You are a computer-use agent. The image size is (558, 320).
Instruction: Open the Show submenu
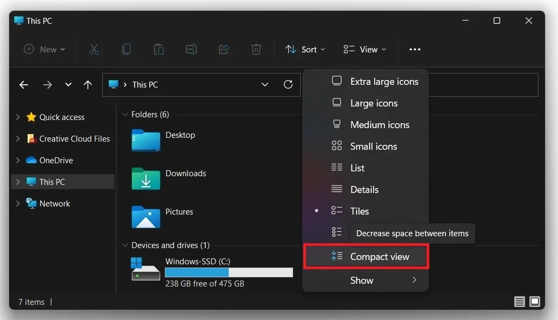[362, 280]
